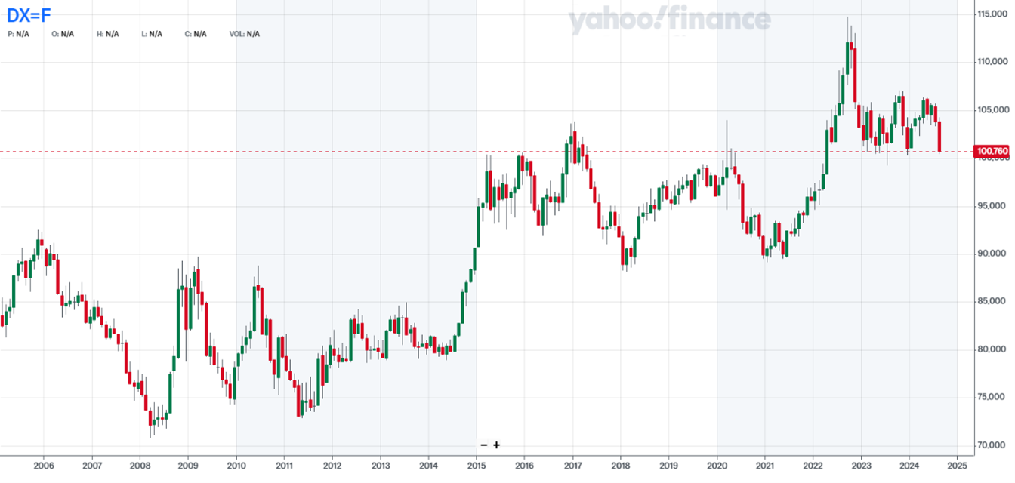
Task: Click the 2015 label on the time axis
Action: click(477, 467)
